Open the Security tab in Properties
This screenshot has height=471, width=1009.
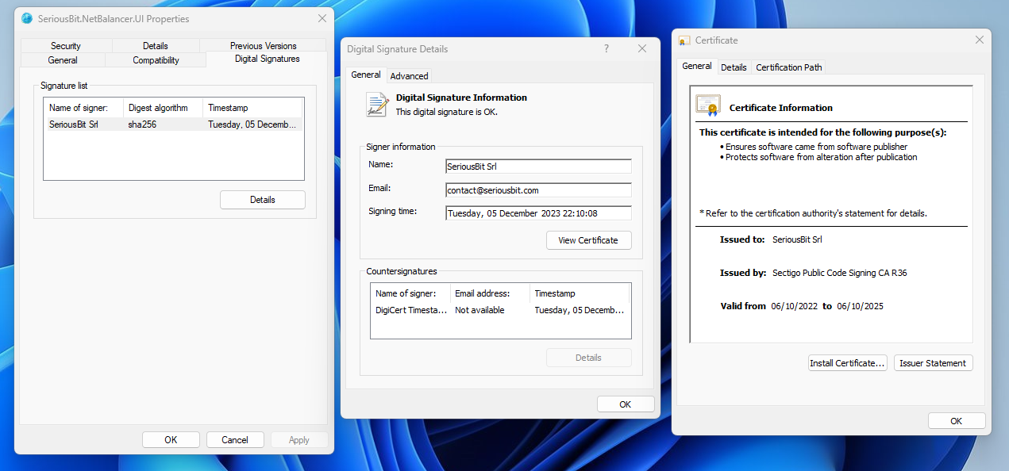[66, 46]
